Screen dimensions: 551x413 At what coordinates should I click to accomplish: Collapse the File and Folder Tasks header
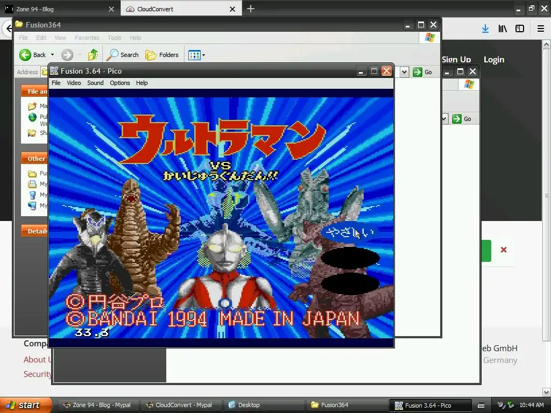34,91
